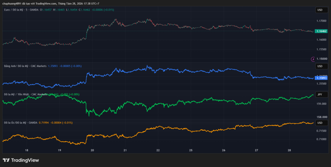This screenshot has width=331, height=167.
Task: Click date 26 on the time axis
Action: click(x=224, y=150)
